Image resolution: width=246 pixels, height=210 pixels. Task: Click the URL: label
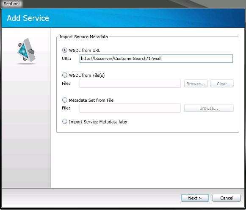[x=66, y=59]
